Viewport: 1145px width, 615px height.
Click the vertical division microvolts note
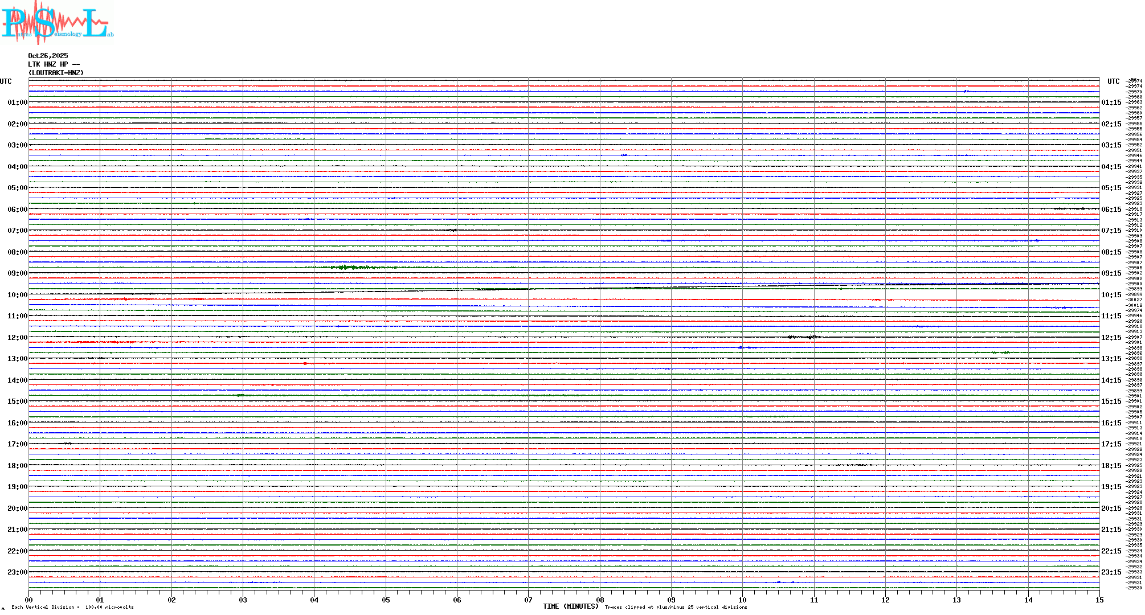[x=72, y=607]
